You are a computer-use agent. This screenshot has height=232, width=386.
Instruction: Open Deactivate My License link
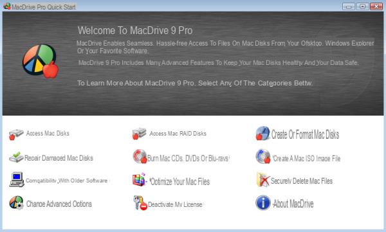pos(175,204)
